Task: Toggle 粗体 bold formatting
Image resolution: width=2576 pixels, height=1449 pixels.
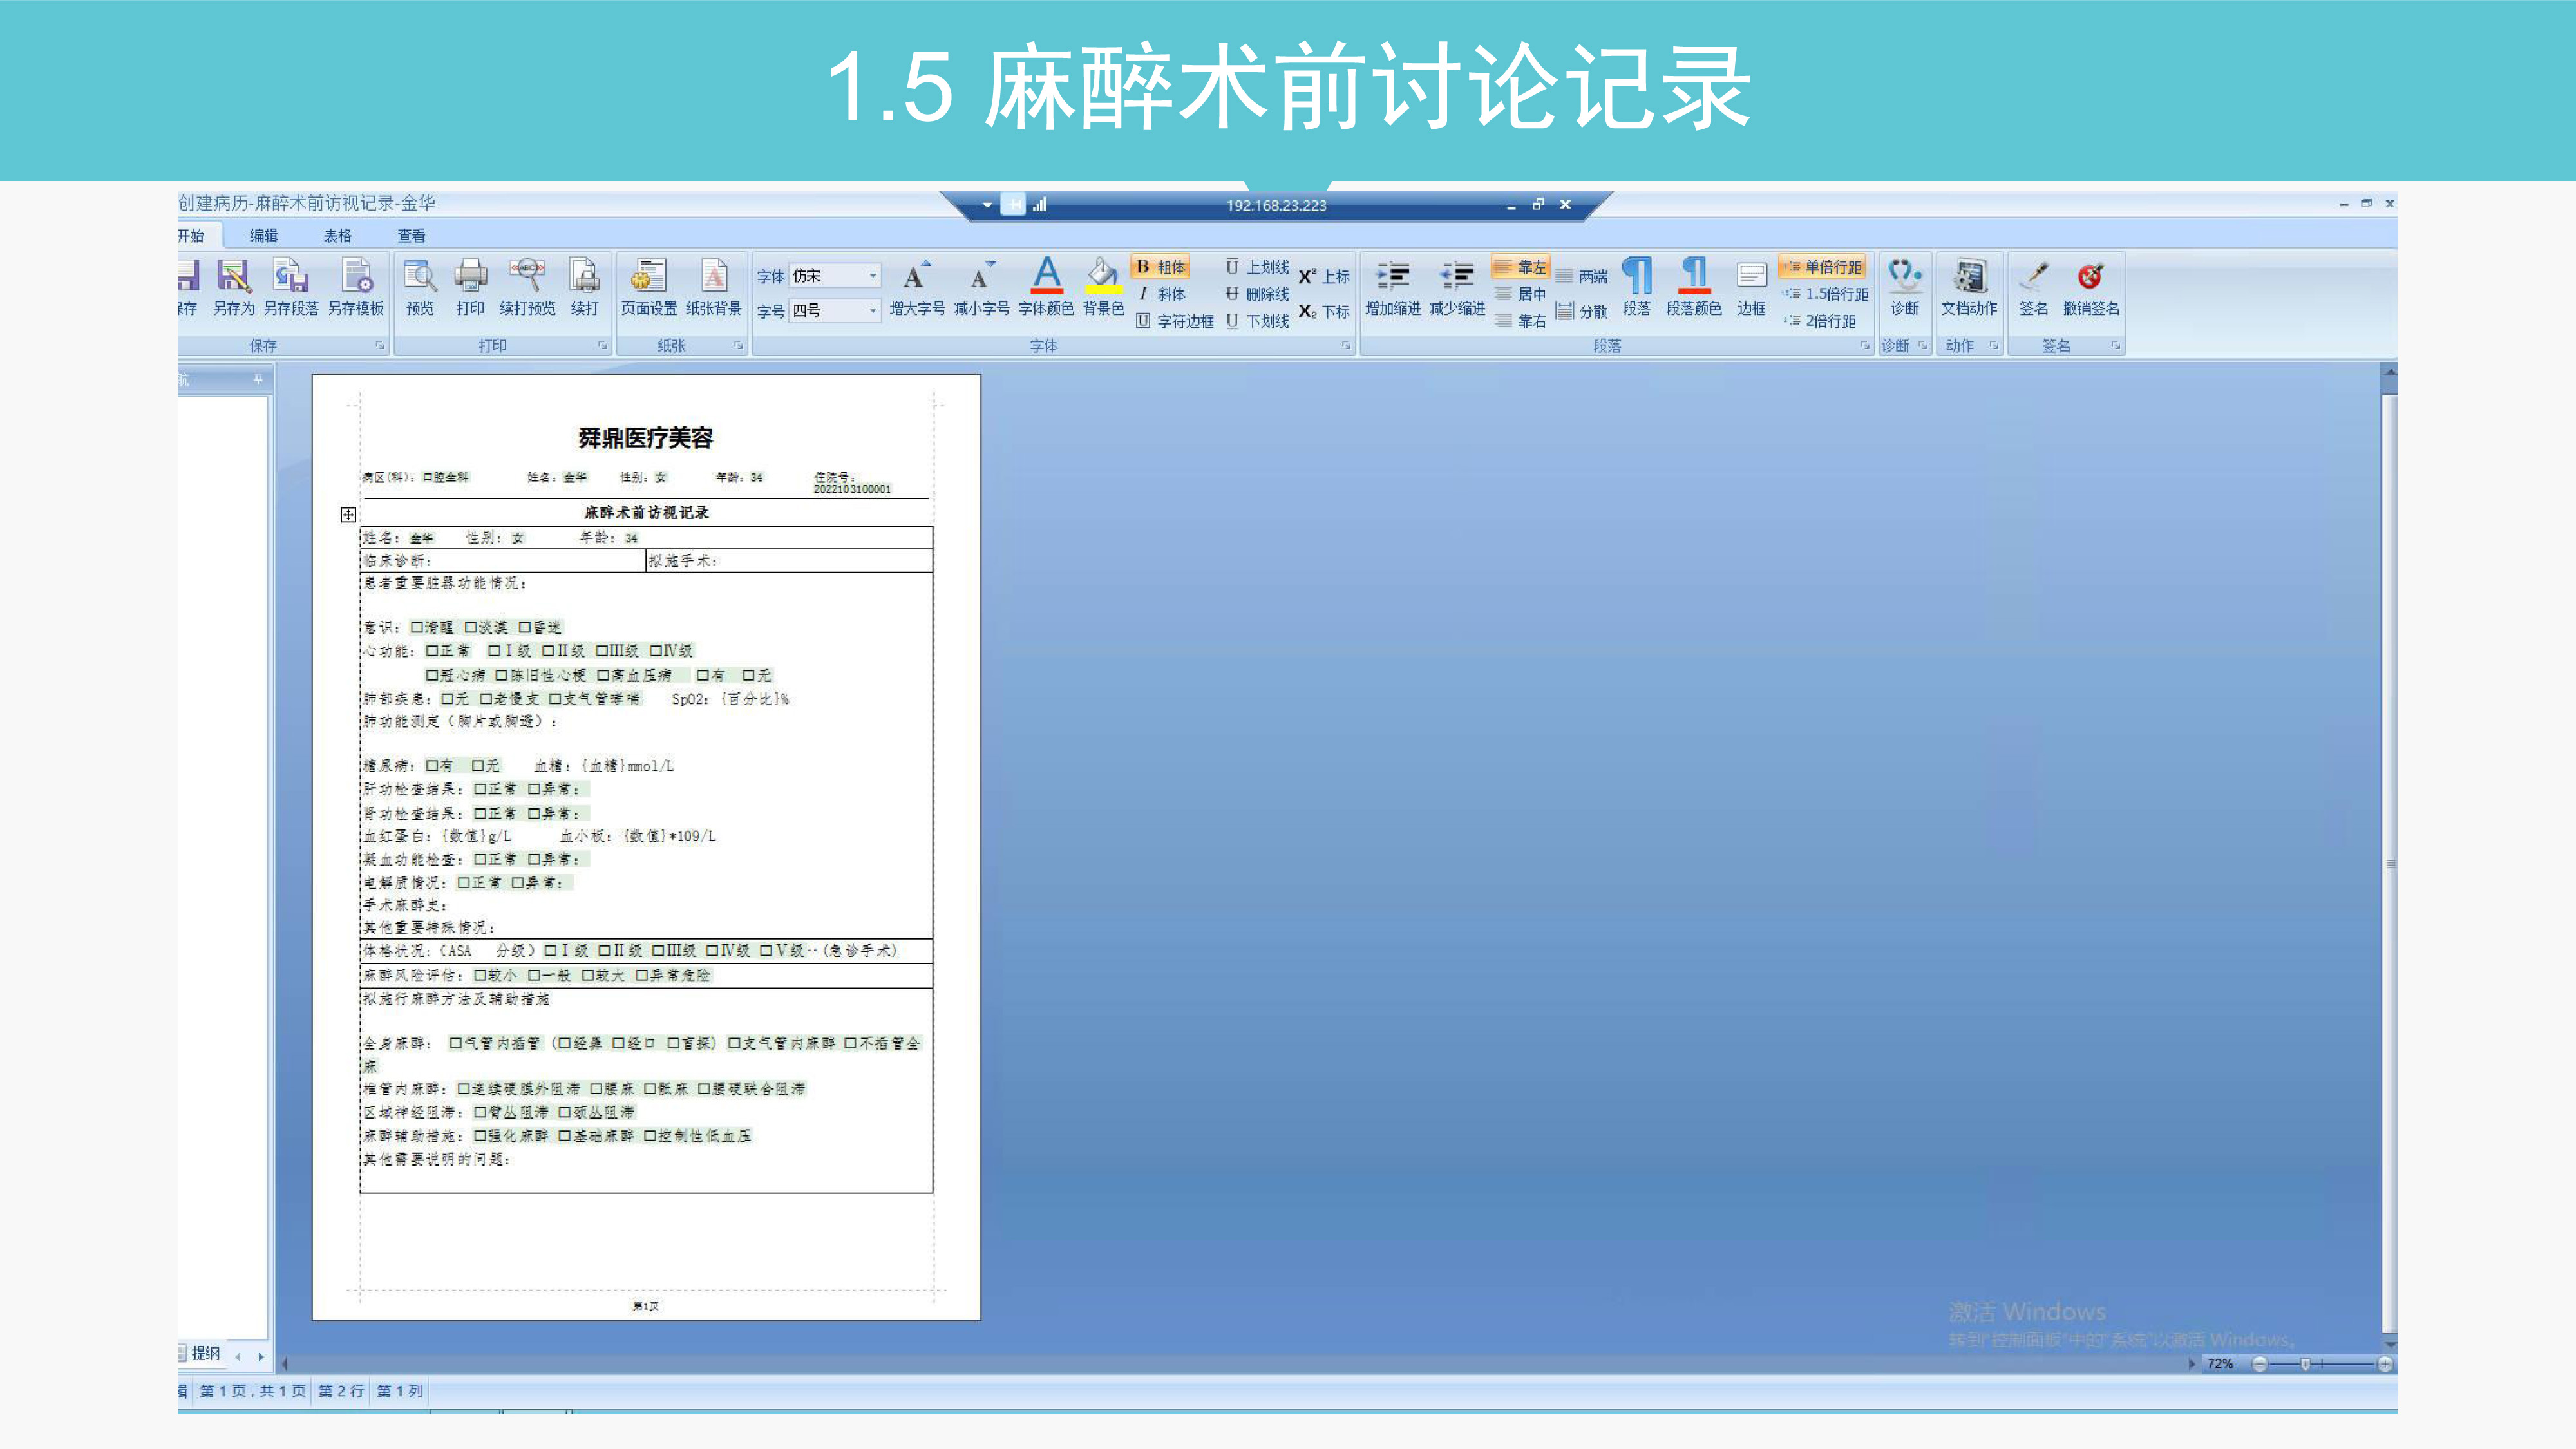Action: click(1161, 267)
